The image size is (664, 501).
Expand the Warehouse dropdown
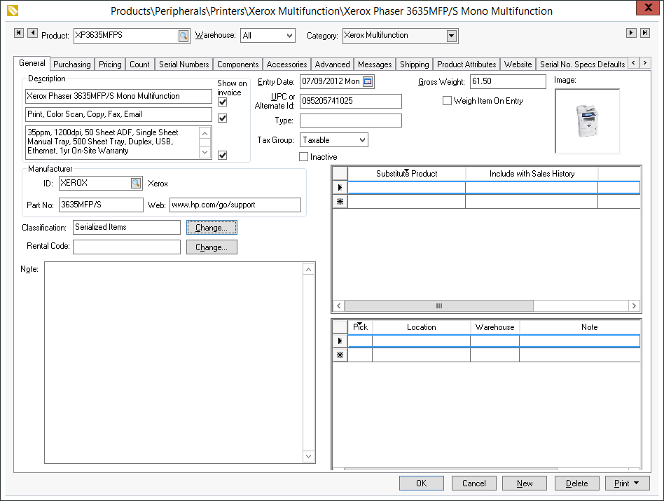pyautogui.click(x=289, y=36)
